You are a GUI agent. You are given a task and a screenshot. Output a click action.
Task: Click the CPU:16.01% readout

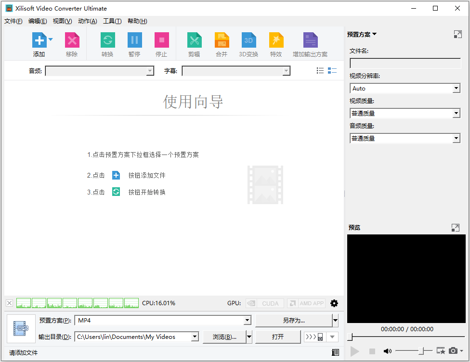point(158,303)
